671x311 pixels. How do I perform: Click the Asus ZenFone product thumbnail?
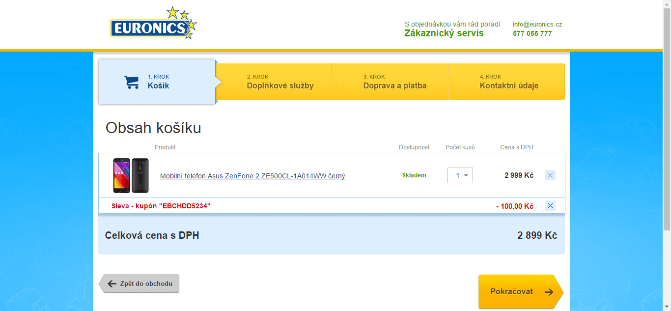pyautogui.click(x=131, y=175)
